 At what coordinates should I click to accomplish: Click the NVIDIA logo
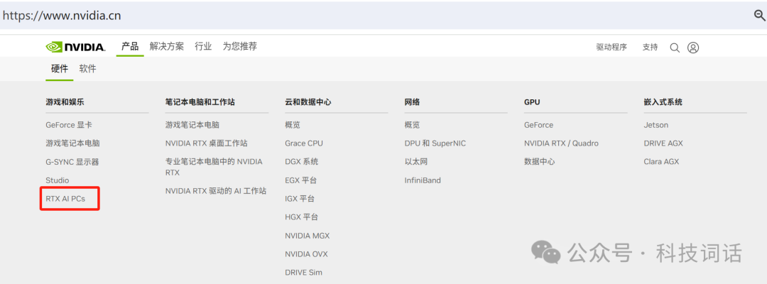tap(75, 47)
